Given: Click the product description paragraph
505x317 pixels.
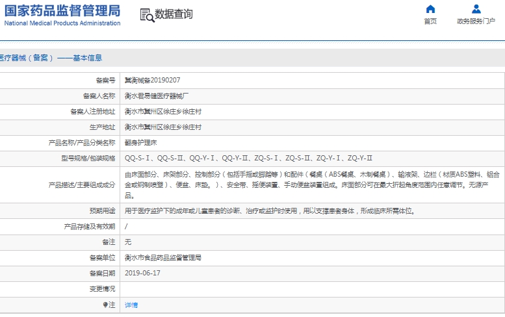Looking at the screenshot, I should [312, 184].
